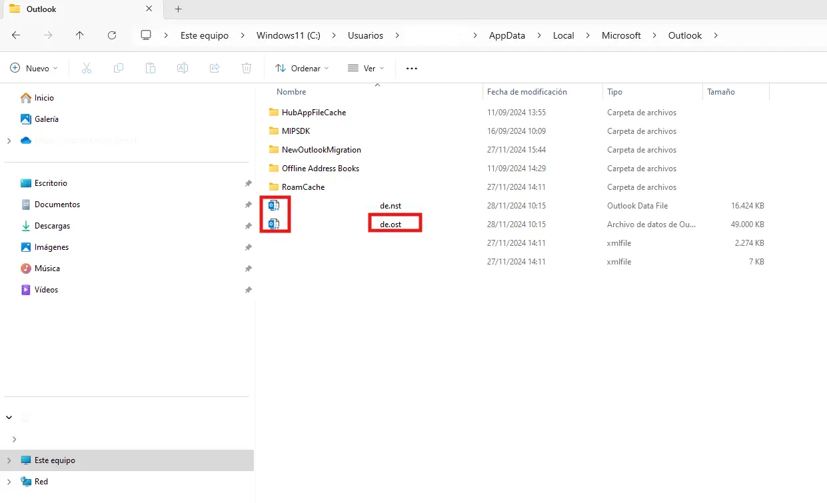Screen dimensions: 827x503
Task: Select Este equipo in navigation pane
Action: (127, 460)
